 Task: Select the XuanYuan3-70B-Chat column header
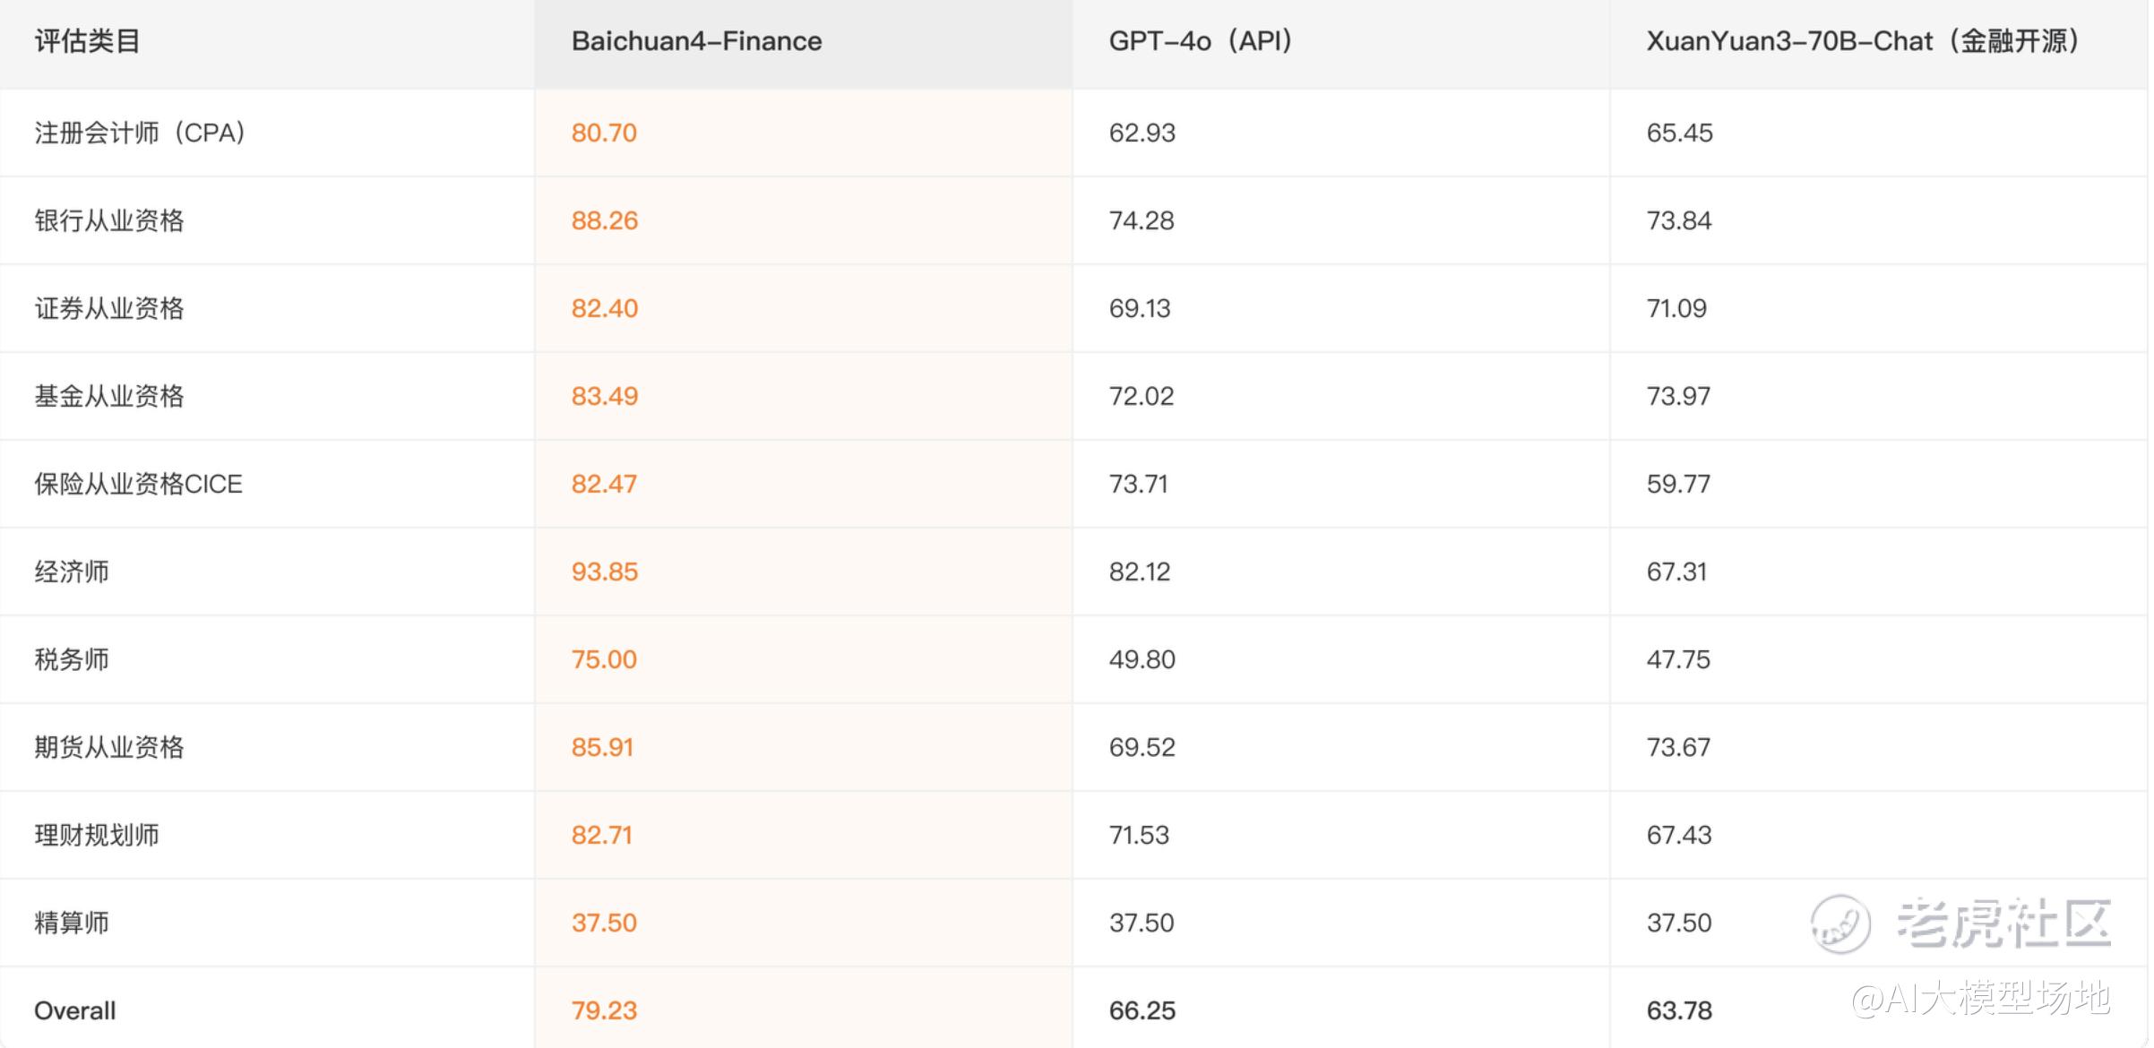click(x=1862, y=41)
